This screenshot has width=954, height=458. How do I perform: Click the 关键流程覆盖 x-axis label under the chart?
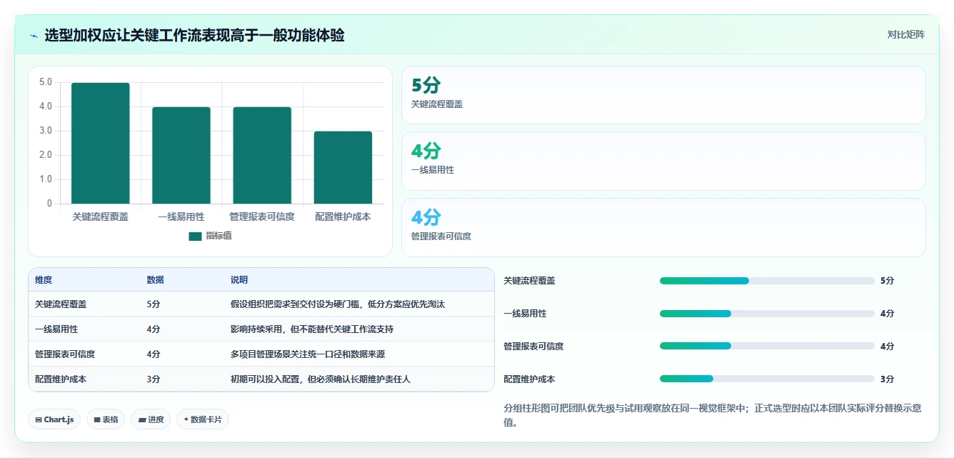pyautogui.click(x=101, y=216)
